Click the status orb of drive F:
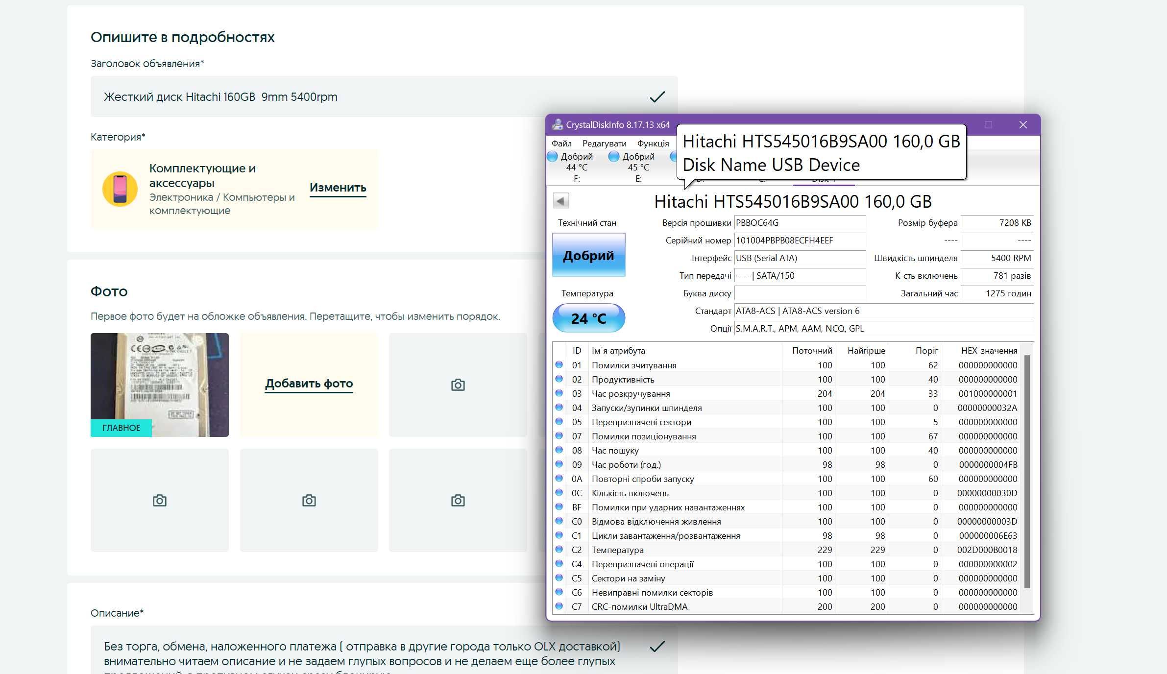The height and width of the screenshot is (674, 1167). tap(552, 156)
